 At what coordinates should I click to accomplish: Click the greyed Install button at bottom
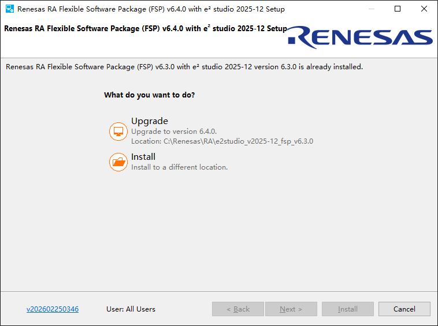point(348,309)
